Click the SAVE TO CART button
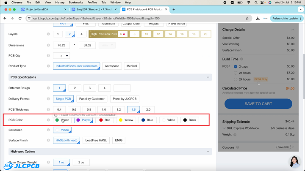Screen dimensions: 305x171 coord(258,104)
